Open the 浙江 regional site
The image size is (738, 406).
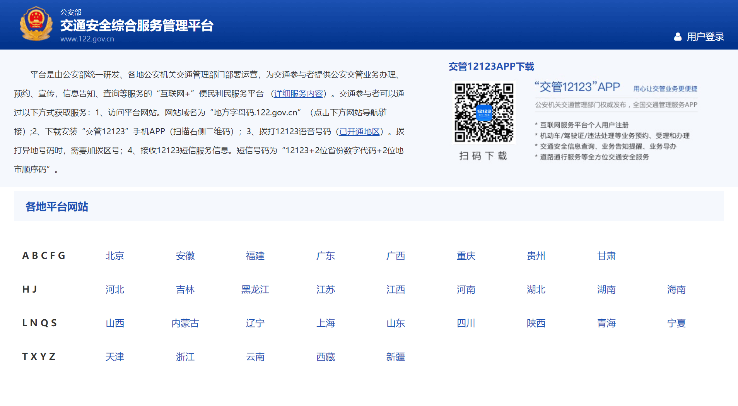185,357
